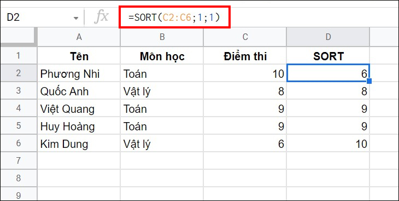This screenshot has width=399, height=201.
Task: Select column B header
Action: coord(162,37)
